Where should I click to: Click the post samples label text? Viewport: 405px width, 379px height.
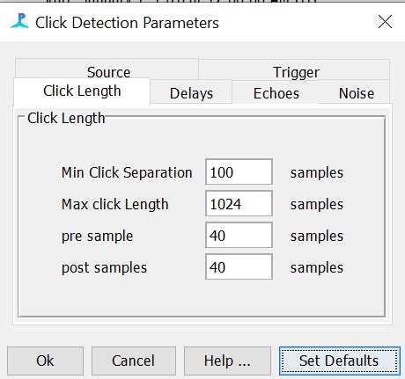104,267
